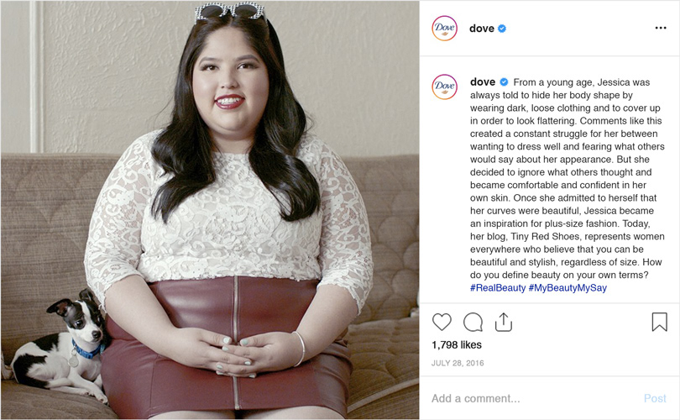
Task: Open the #RealBeauty hashtag
Action: click(x=498, y=287)
